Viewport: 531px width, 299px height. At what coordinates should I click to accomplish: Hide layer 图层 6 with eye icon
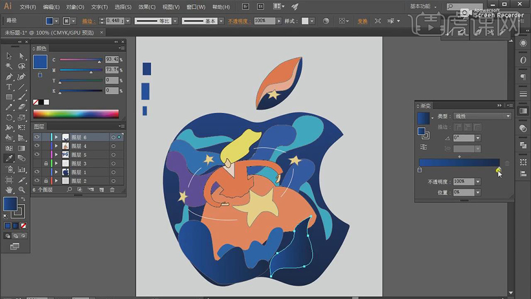click(x=36, y=137)
